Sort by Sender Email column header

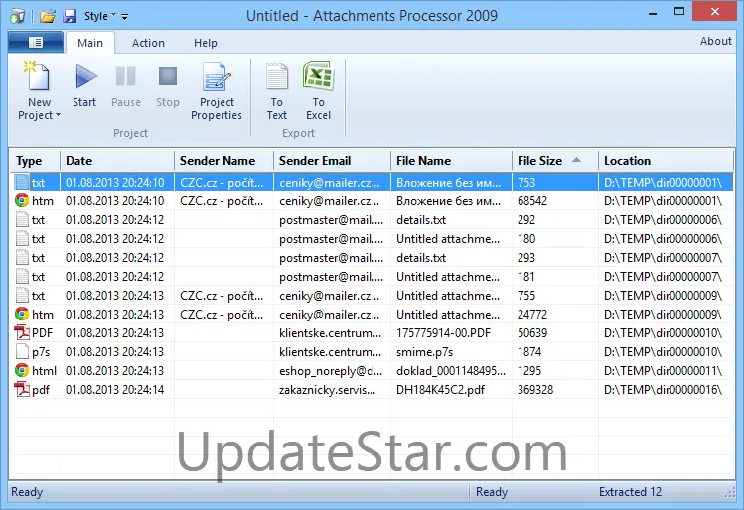(x=332, y=161)
